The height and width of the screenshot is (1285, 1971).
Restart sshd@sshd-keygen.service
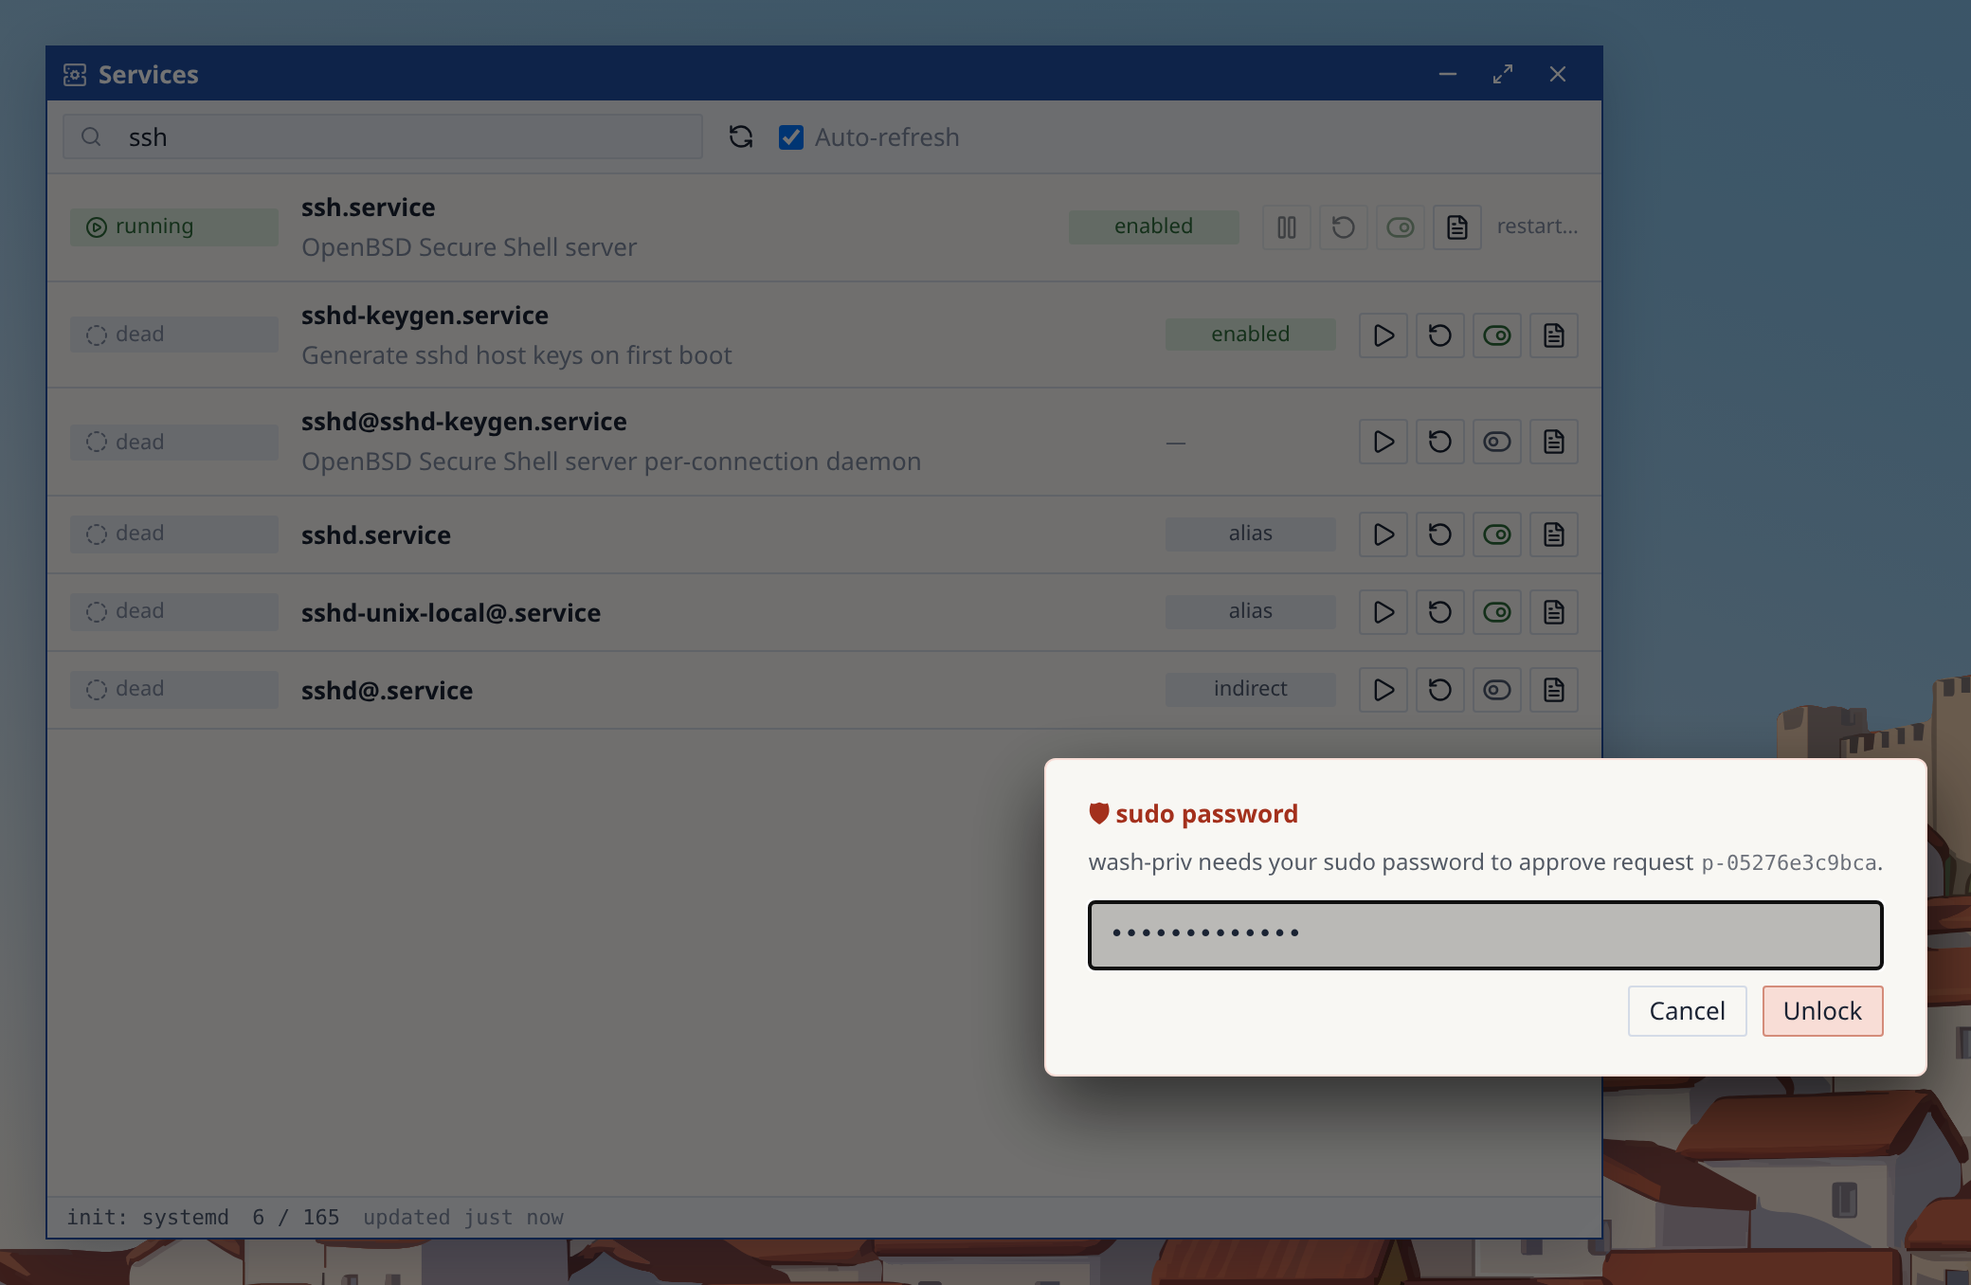pos(1440,442)
